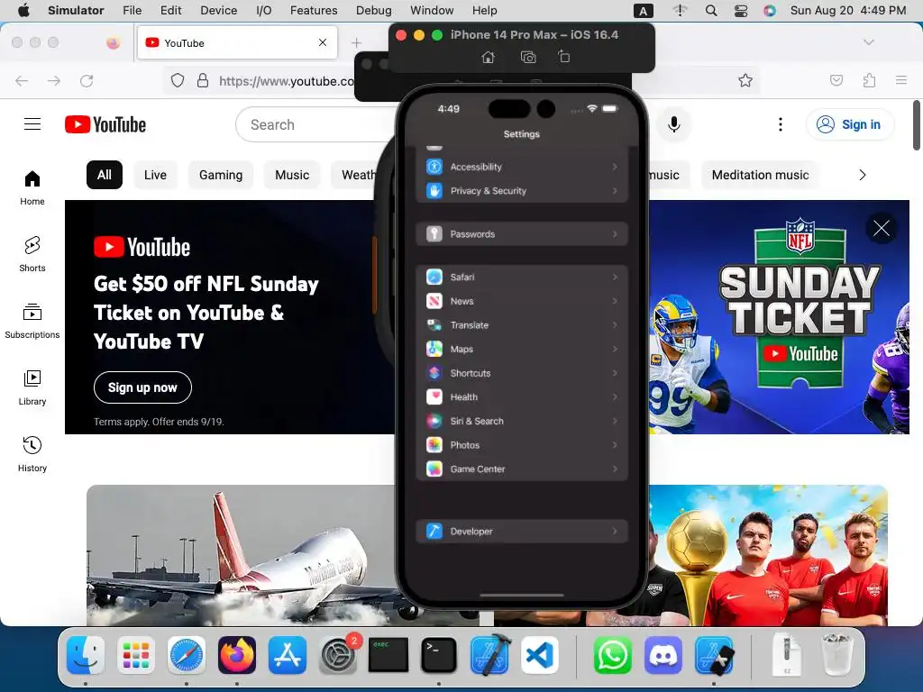Open Subscriptions in YouTube sidebar

(x=32, y=322)
